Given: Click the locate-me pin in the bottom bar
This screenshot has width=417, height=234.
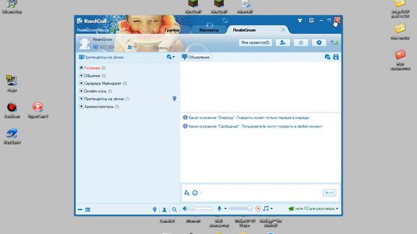Looking at the screenshot, I should (154, 209).
